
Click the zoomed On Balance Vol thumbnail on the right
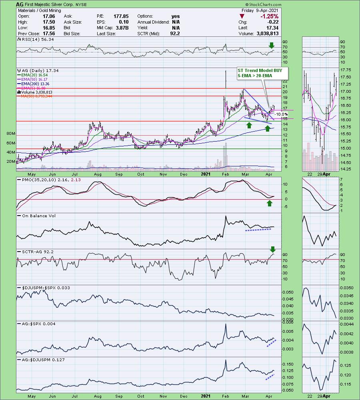pos(320,231)
